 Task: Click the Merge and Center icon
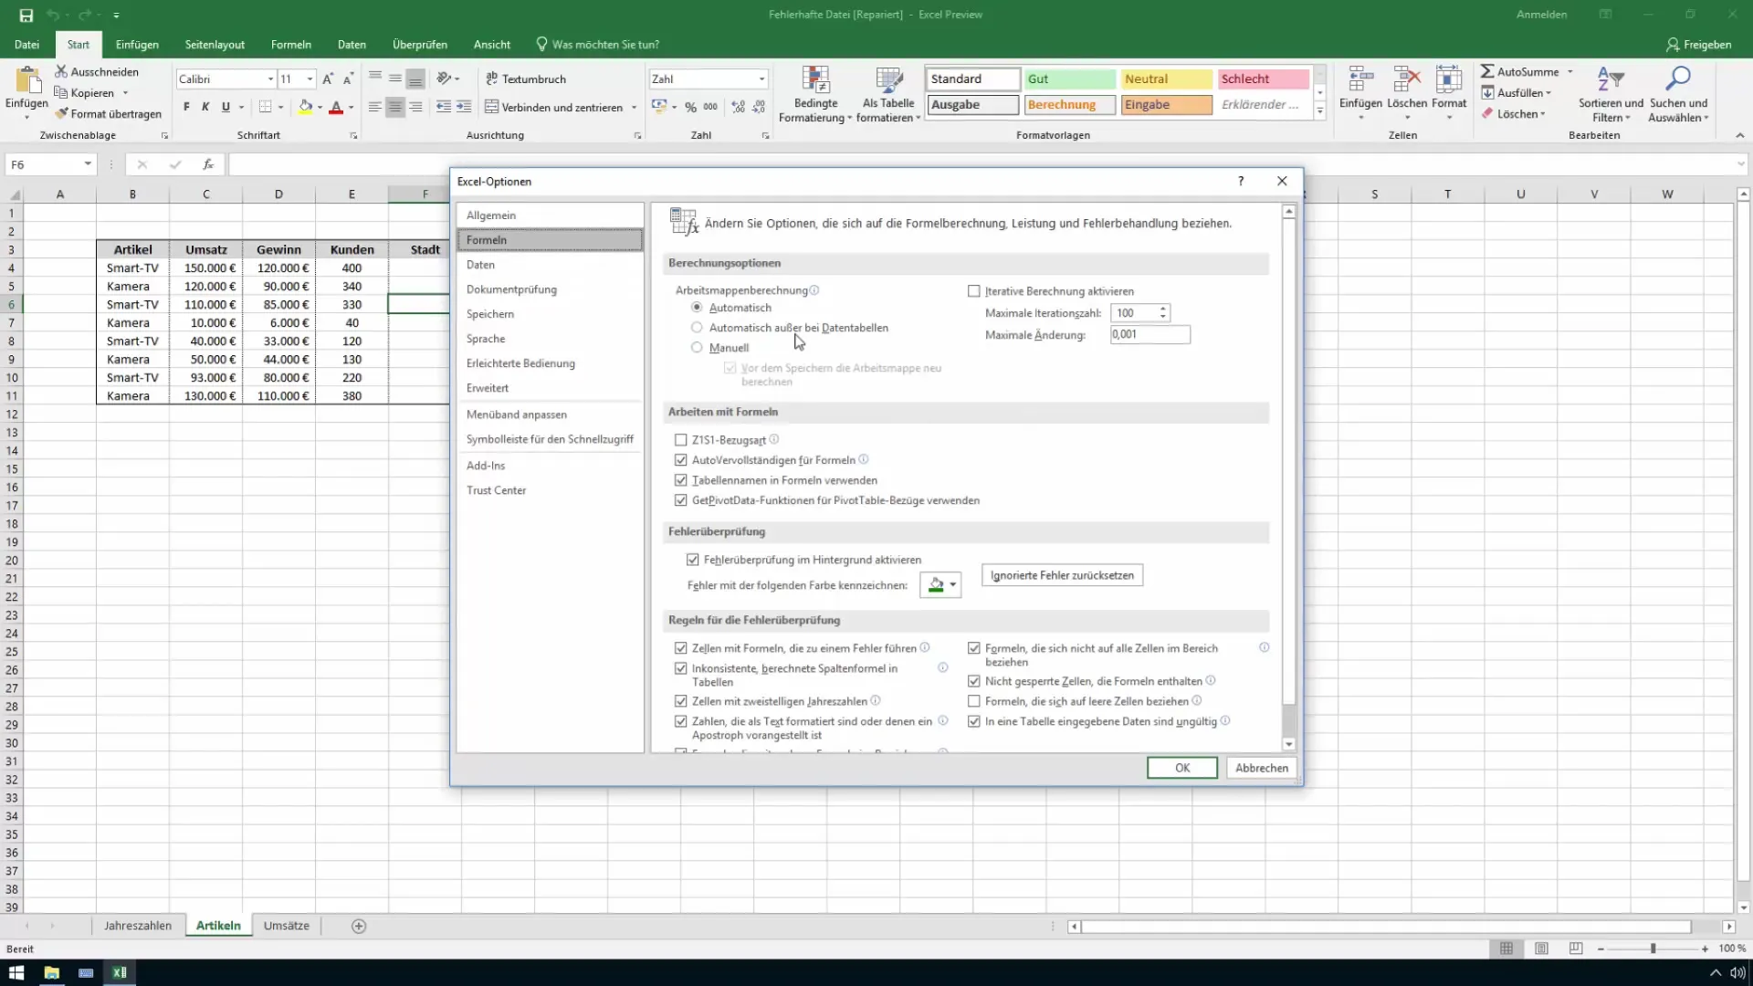click(x=491, y=107)
